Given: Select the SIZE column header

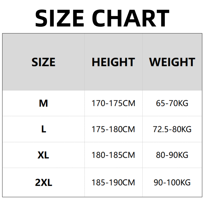Looking at the screenshot, I should point(43,62).
